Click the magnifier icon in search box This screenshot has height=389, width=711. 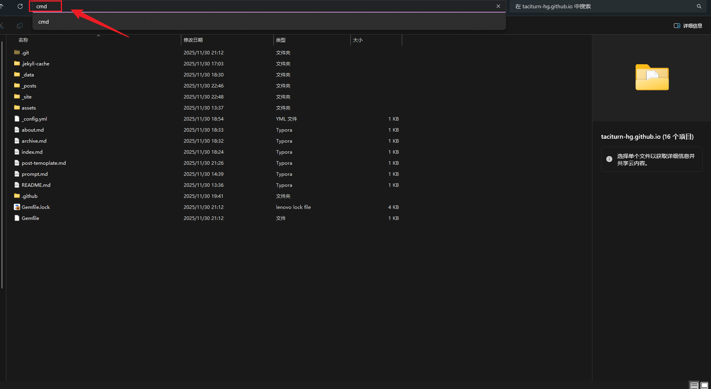(x=699, y=6)
